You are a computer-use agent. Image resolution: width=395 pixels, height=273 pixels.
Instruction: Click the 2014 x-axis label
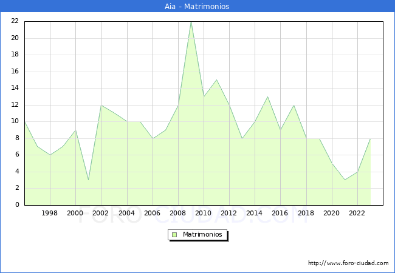point(255,213)
